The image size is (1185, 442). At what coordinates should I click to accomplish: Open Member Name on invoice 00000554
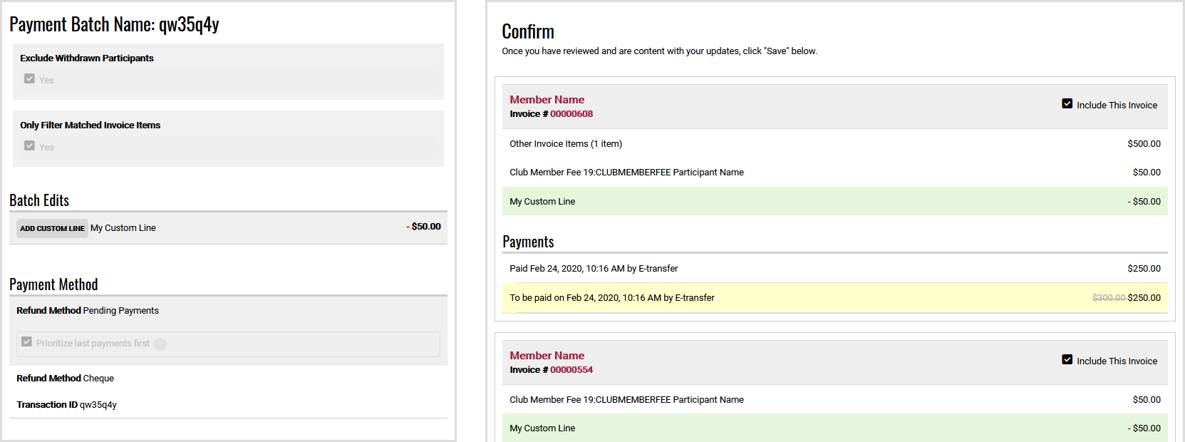click(x=547, y=355)
